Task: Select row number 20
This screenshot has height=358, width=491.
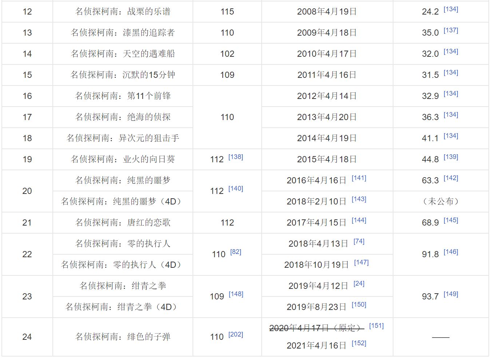Action: click(27, 191)
